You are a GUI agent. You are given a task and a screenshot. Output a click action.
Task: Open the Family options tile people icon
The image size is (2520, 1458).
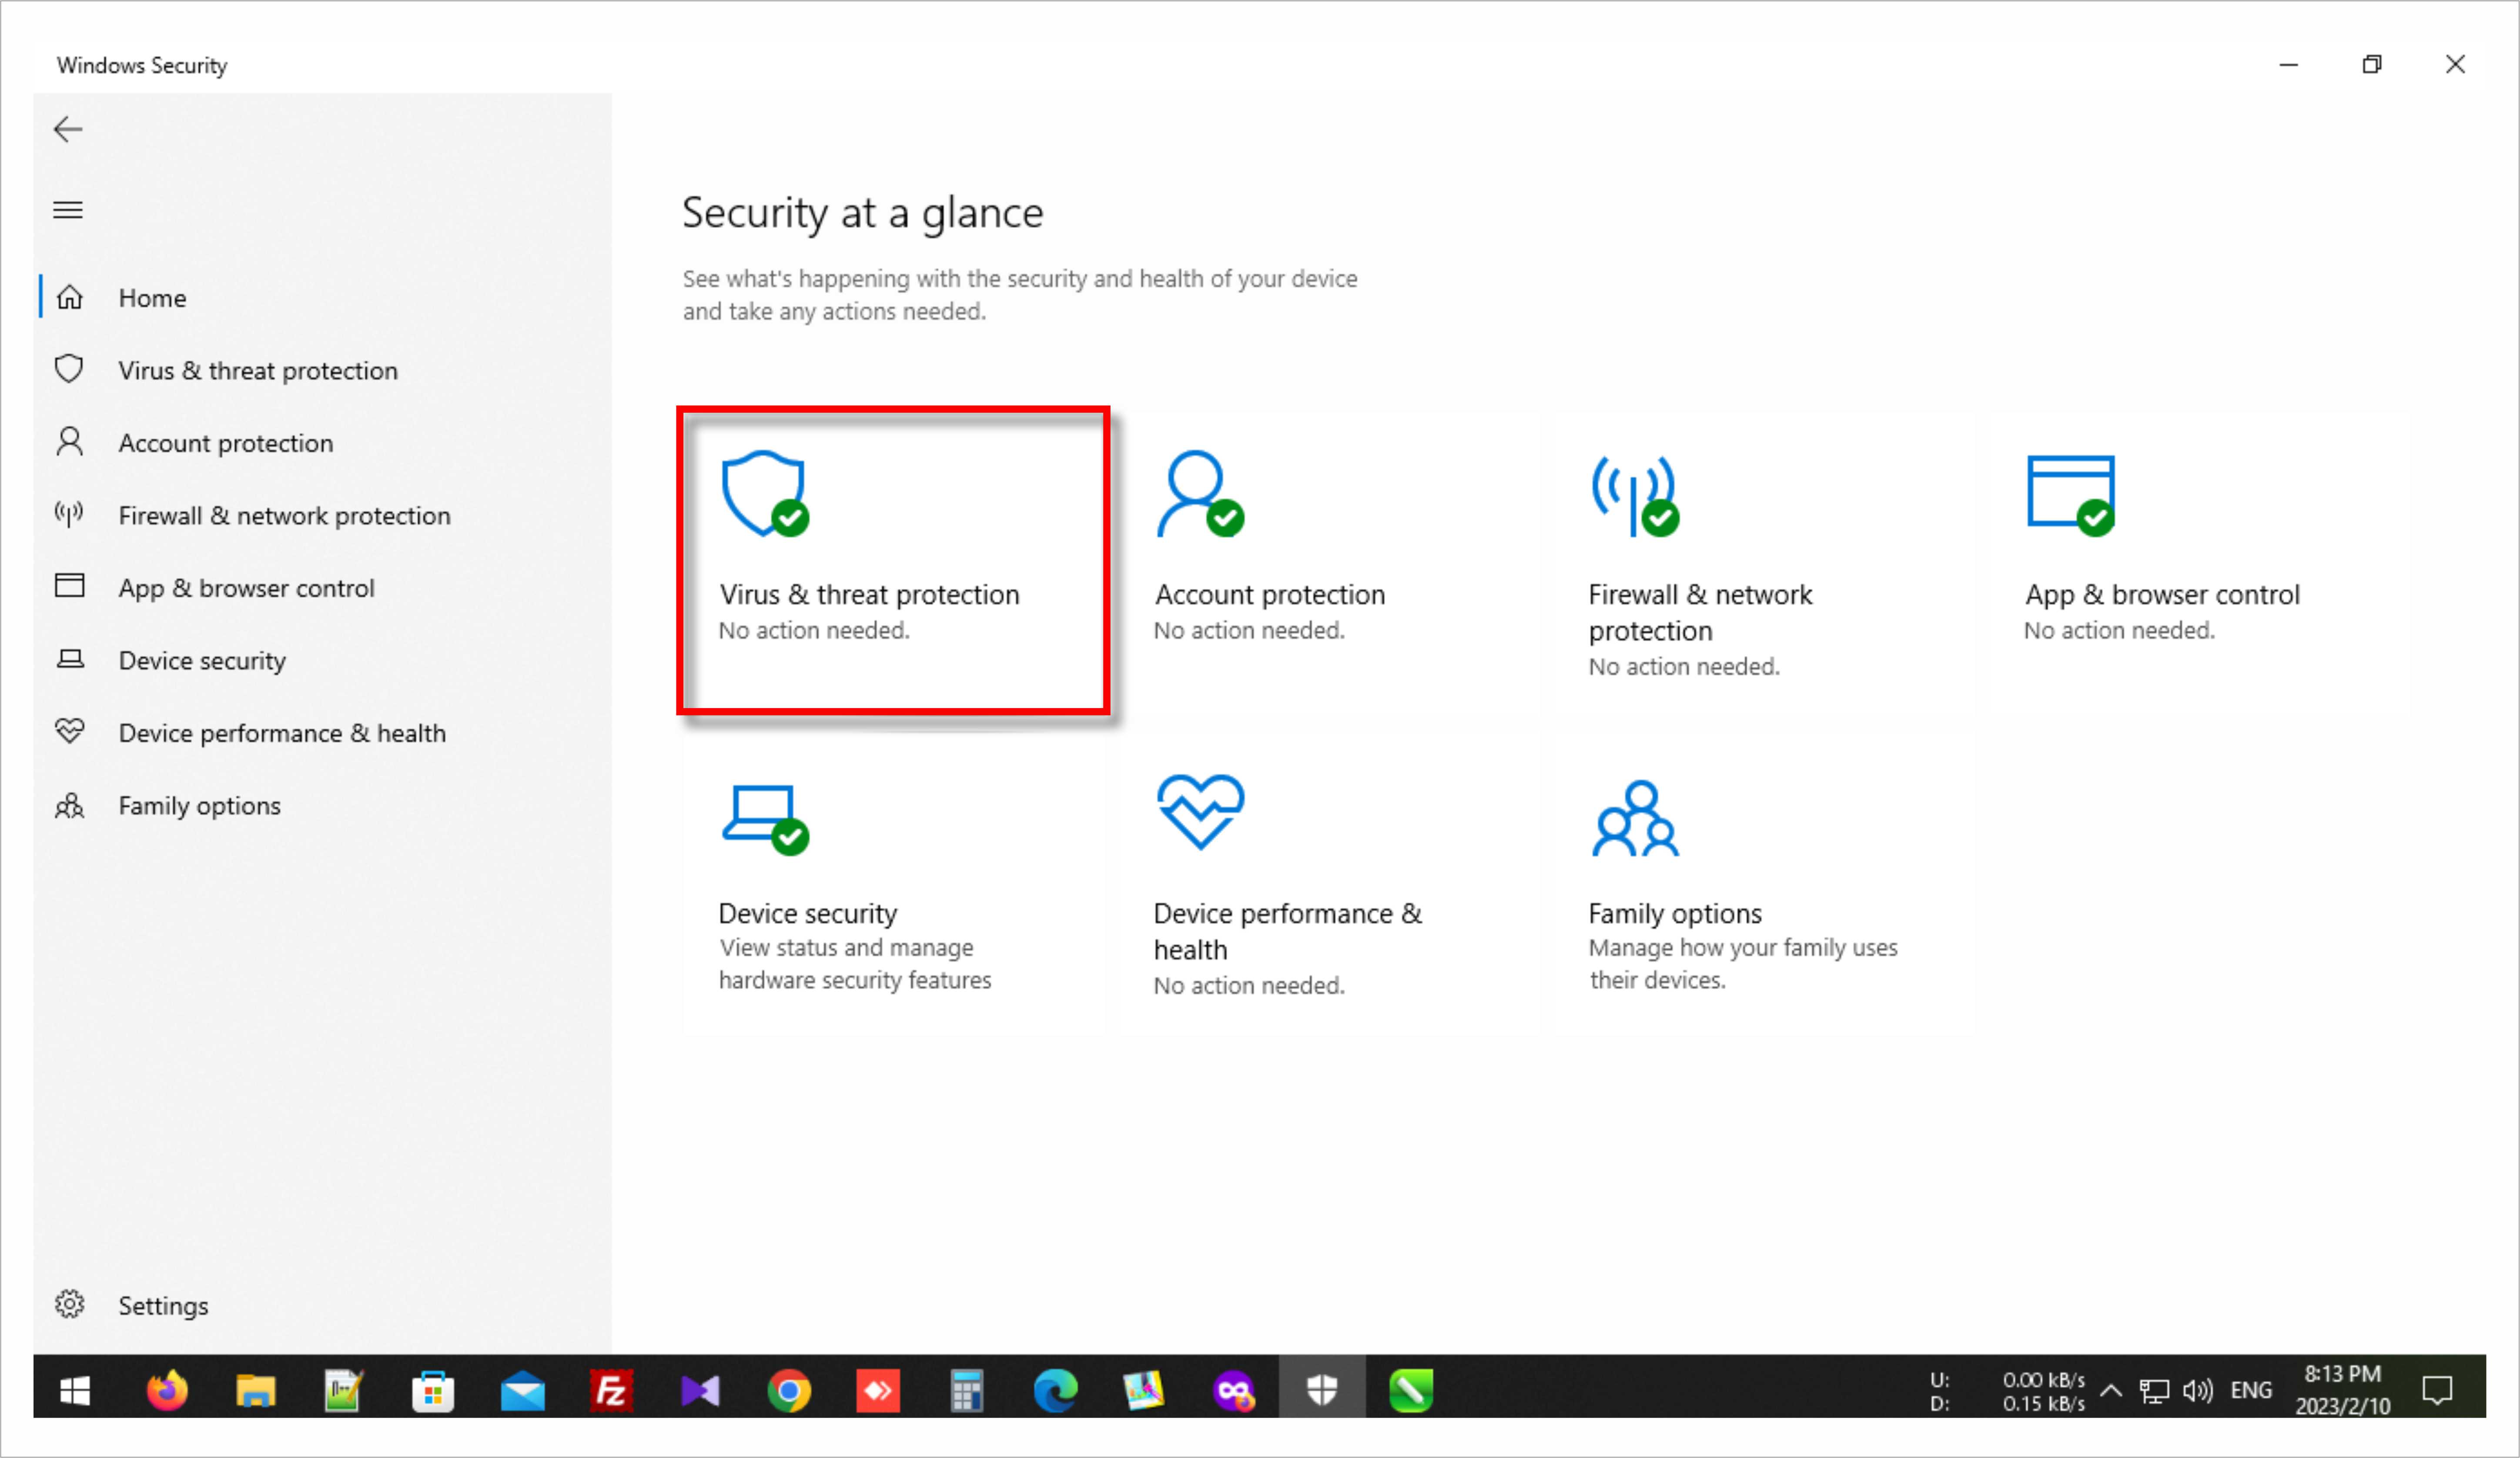pyautogui.click(x=1636, y=818)
